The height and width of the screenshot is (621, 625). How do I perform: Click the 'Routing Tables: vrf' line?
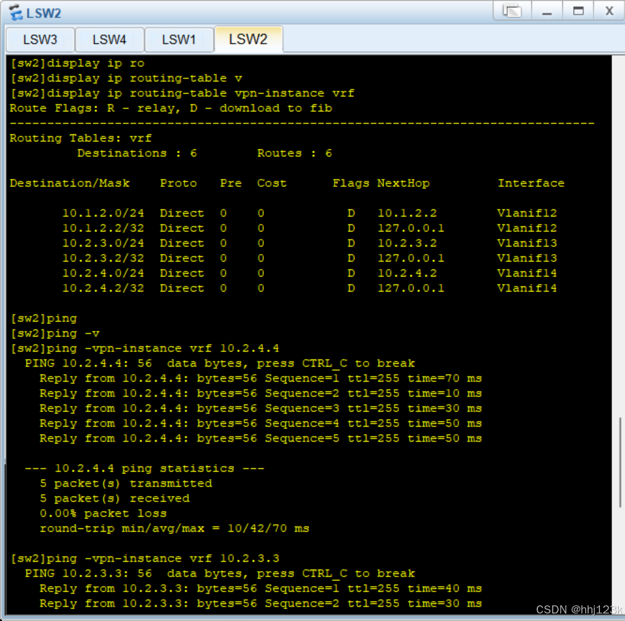pyautogui.click(x=81, y=138)
